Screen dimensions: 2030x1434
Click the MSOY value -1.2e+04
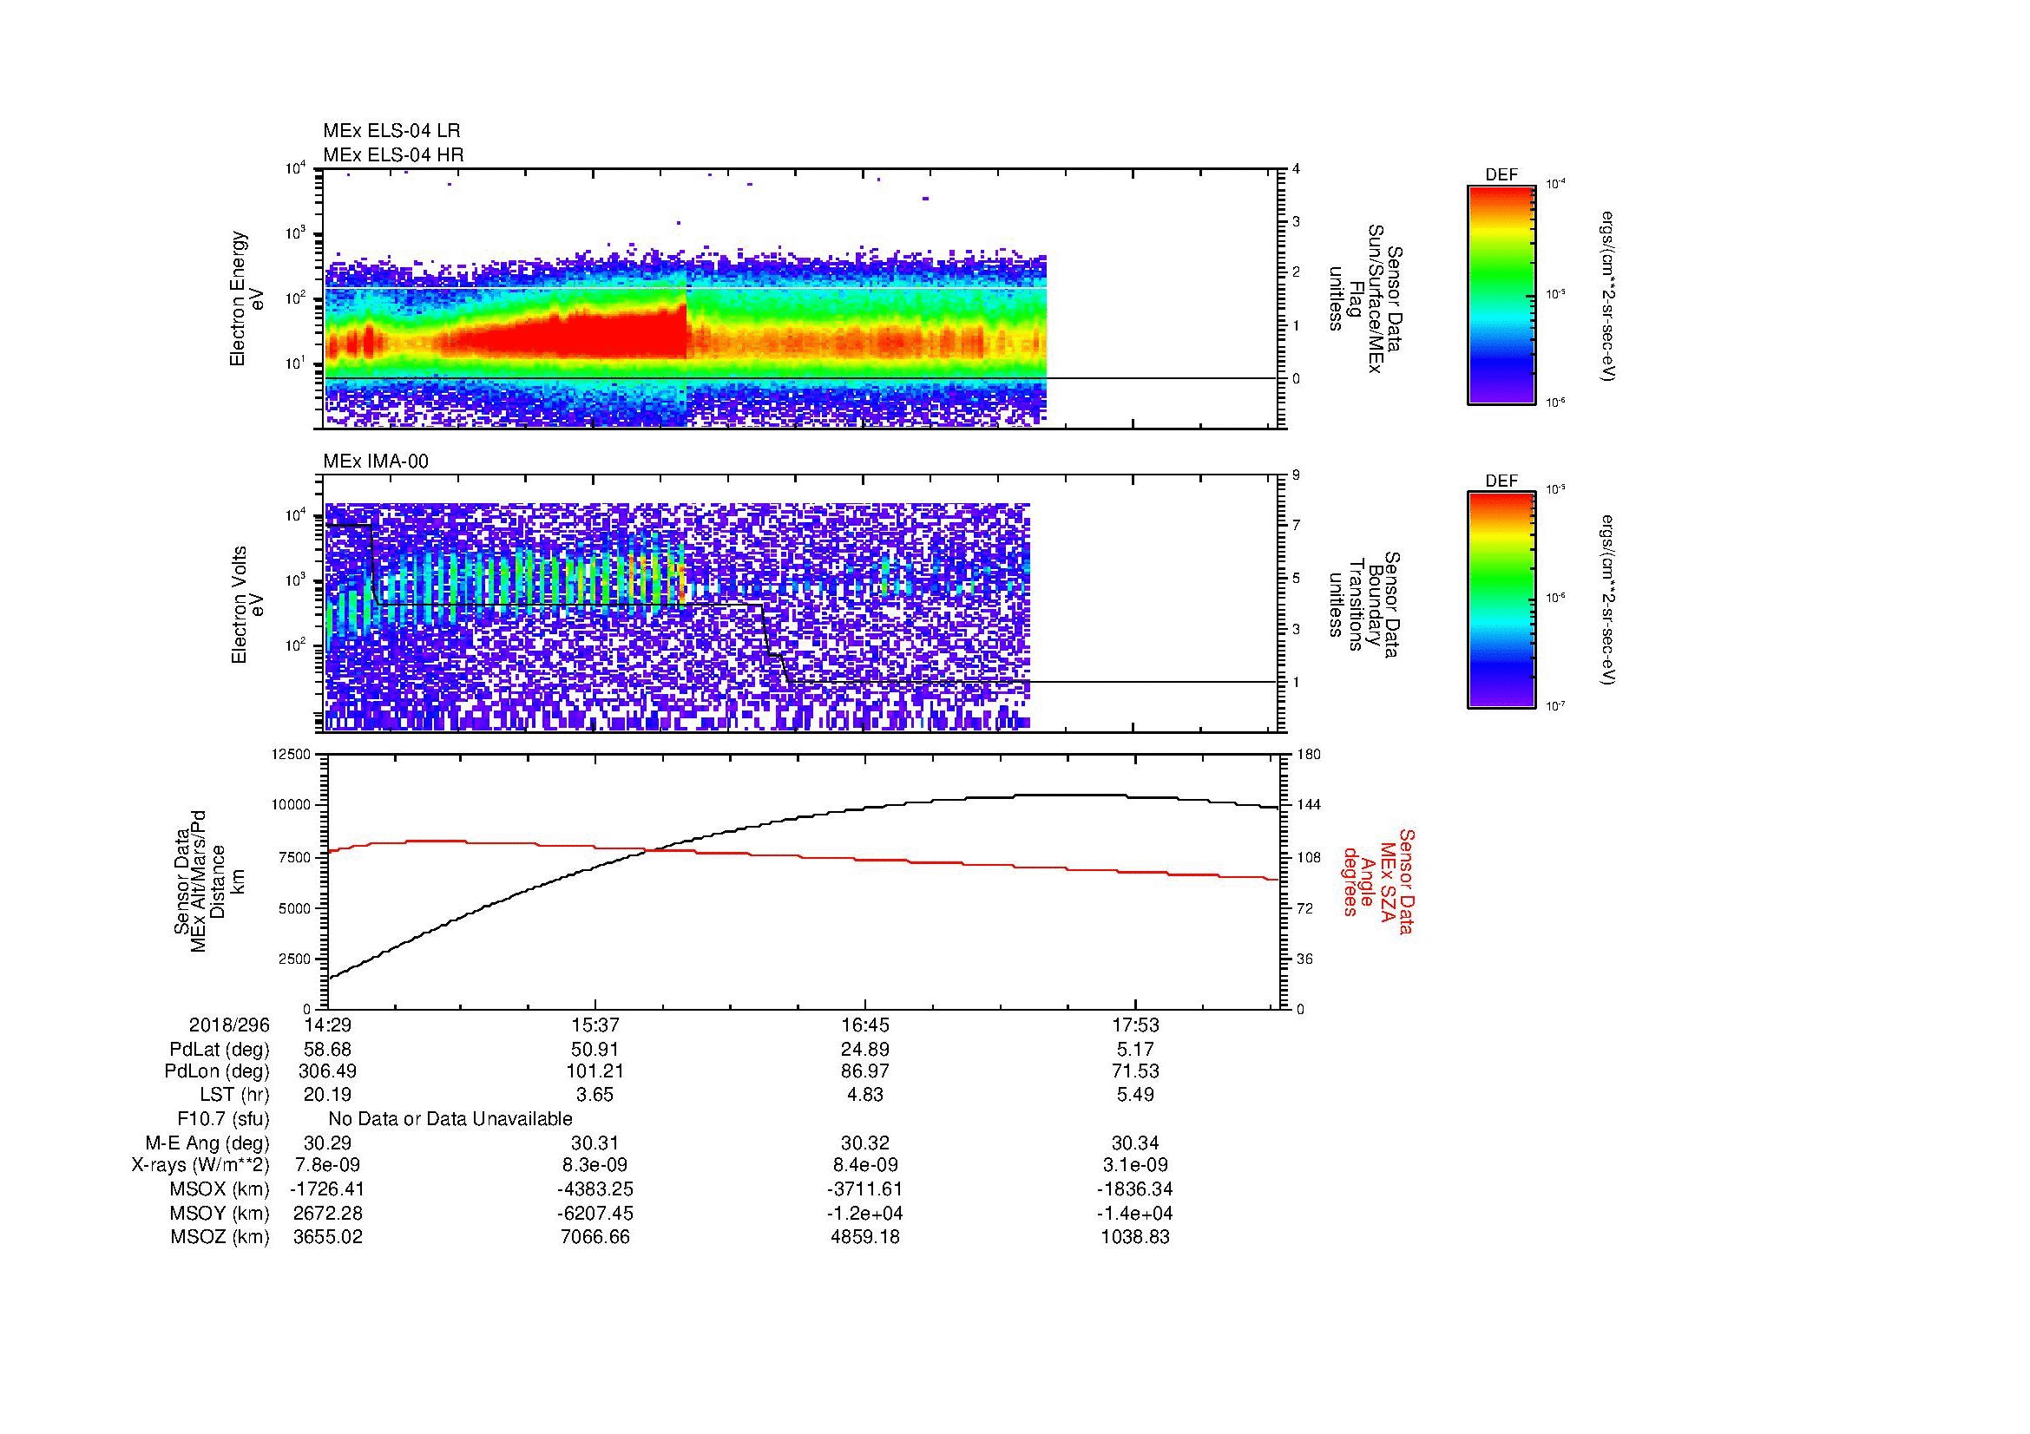tap(864, 1213)
